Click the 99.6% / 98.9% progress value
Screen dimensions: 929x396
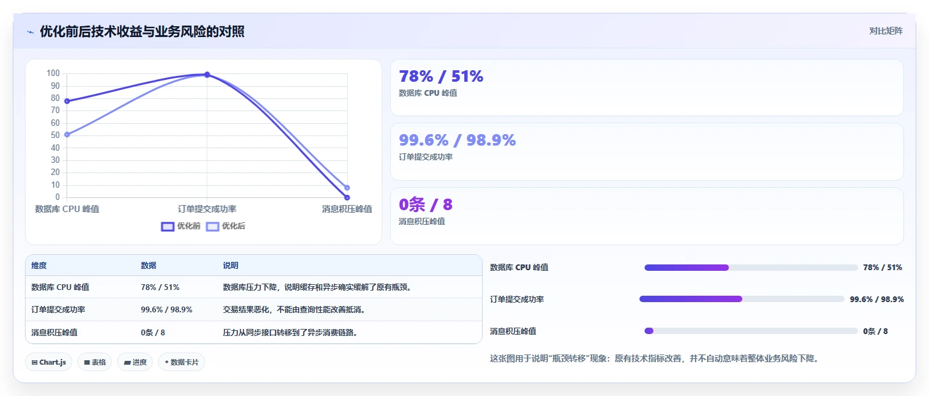click(x=877, y=299)
